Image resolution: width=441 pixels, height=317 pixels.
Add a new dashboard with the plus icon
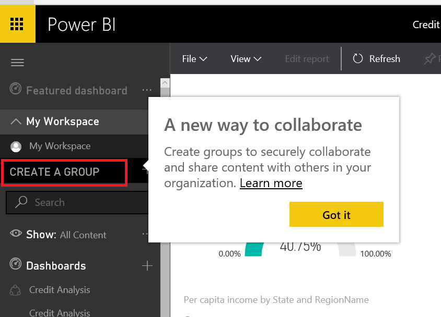coord(147,265)
